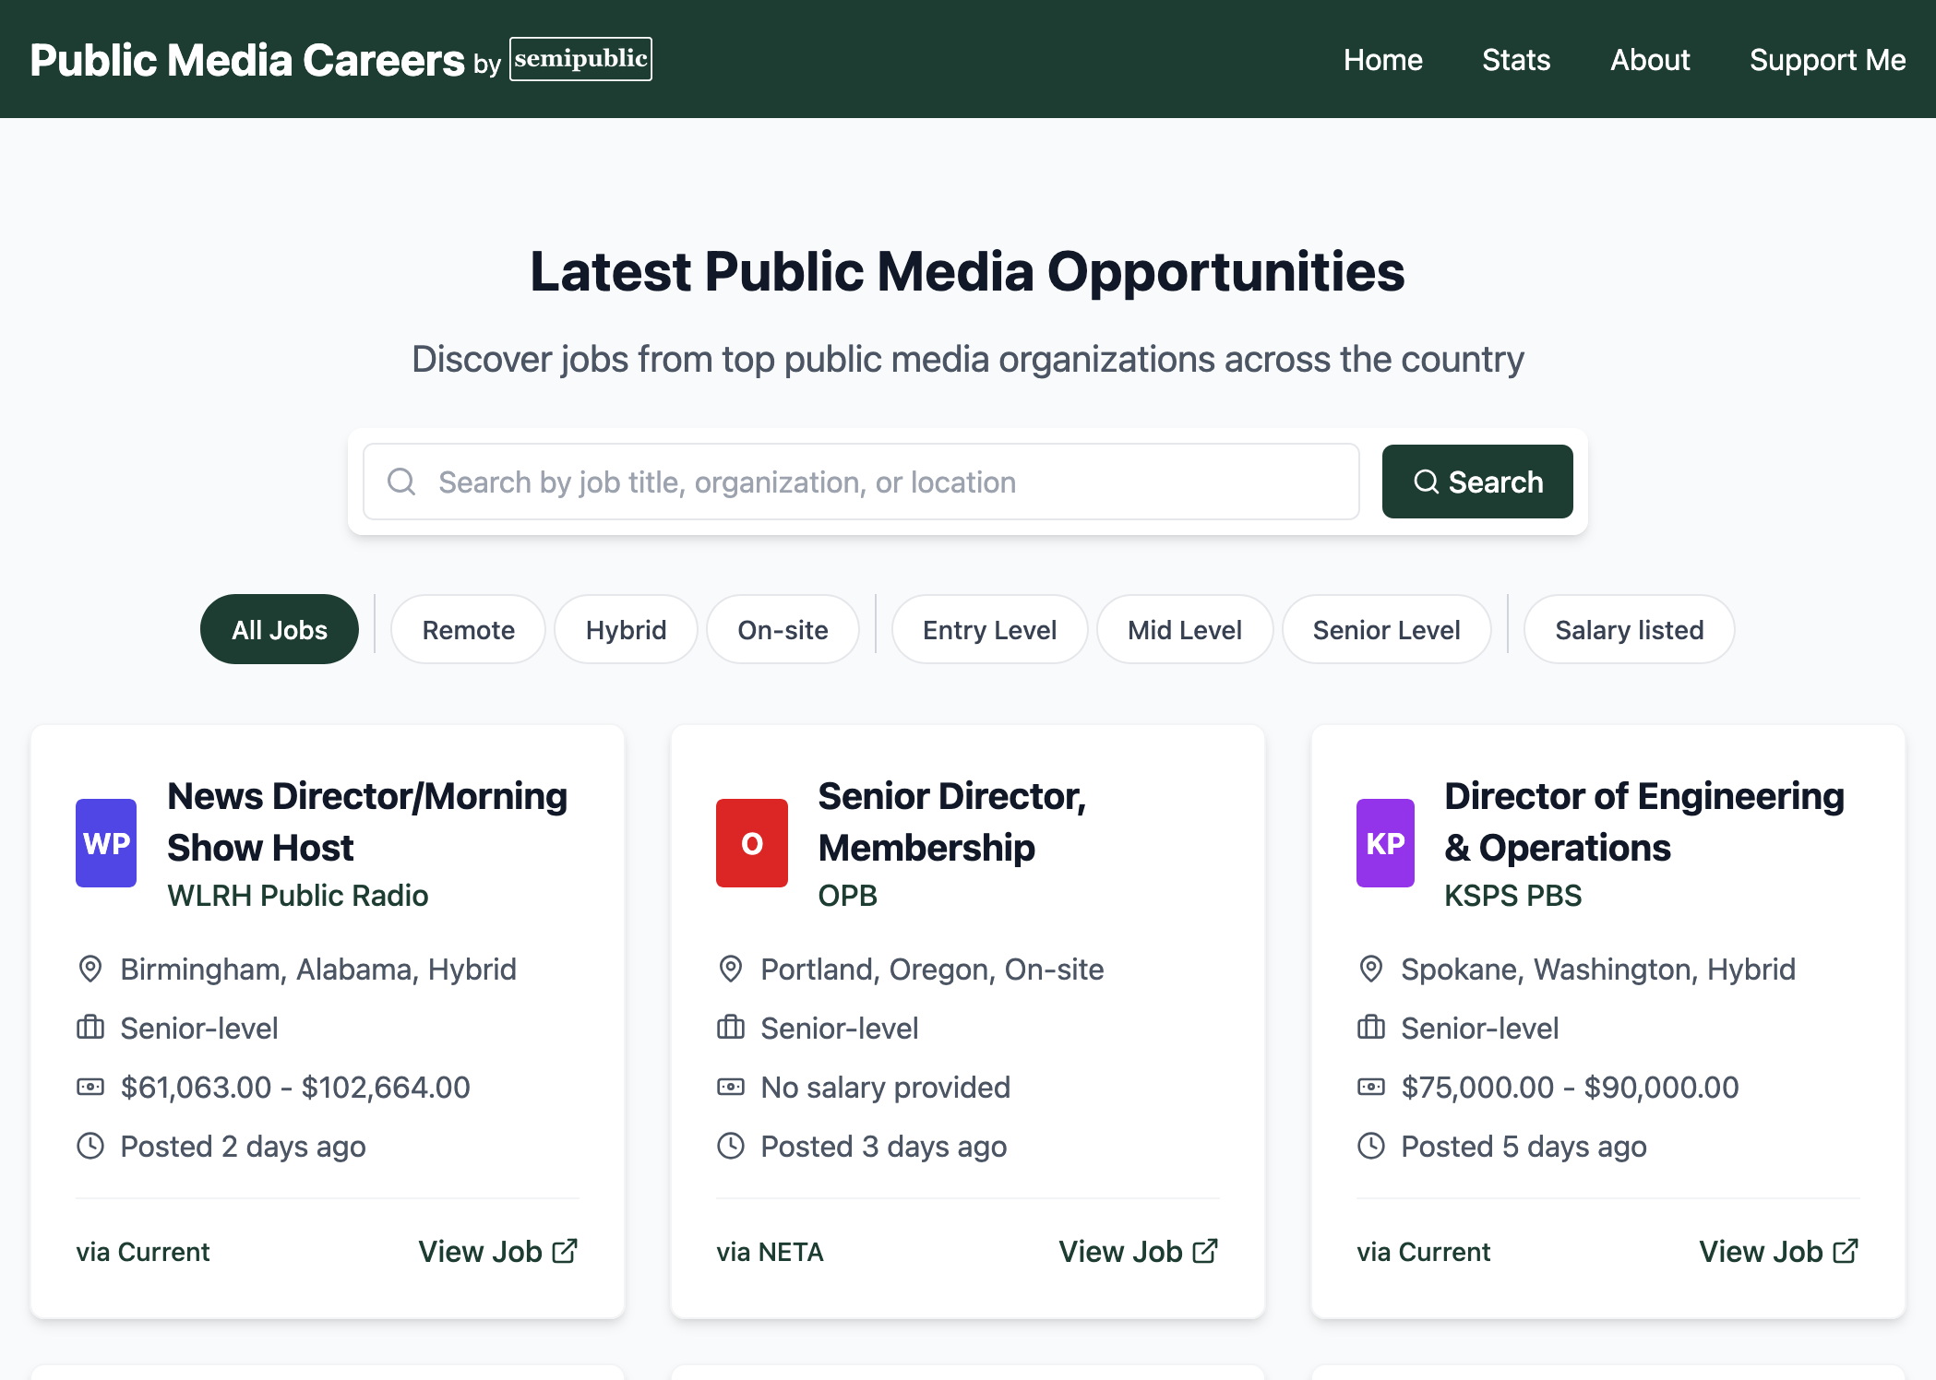Select the Entry Level filter chip
Viewport: 1936px width, 1380px height.
point(989,629)
